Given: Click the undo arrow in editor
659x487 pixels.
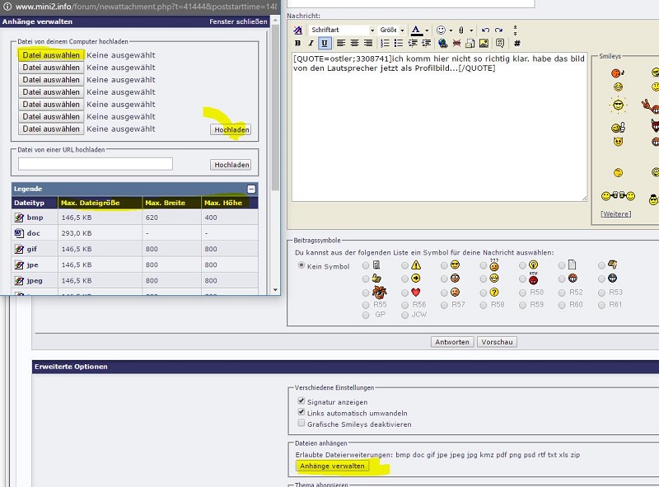Looking at the screenshot, I should pyautogui.click(x=485, y=30).
